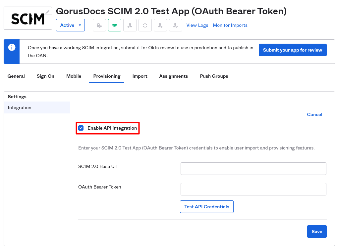
Task: Open the Assignments tab
Action: point(173,76)
